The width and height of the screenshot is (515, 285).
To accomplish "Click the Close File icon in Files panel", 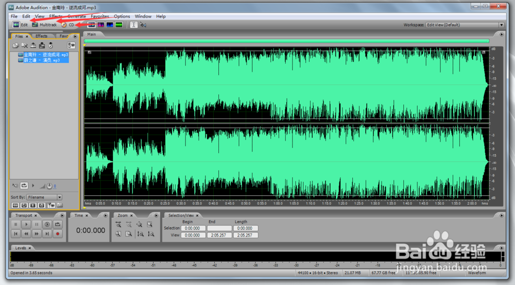I will click(24, 45).
